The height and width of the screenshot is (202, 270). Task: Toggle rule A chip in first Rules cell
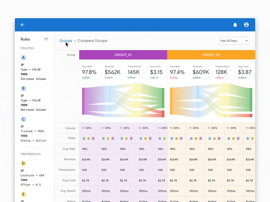tap(84, 138)
